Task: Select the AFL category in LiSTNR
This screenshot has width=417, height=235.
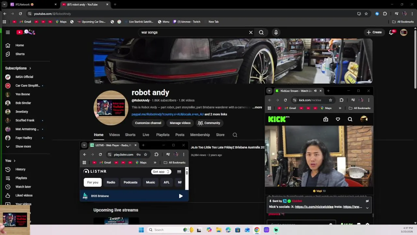Action: coord(166,182)
